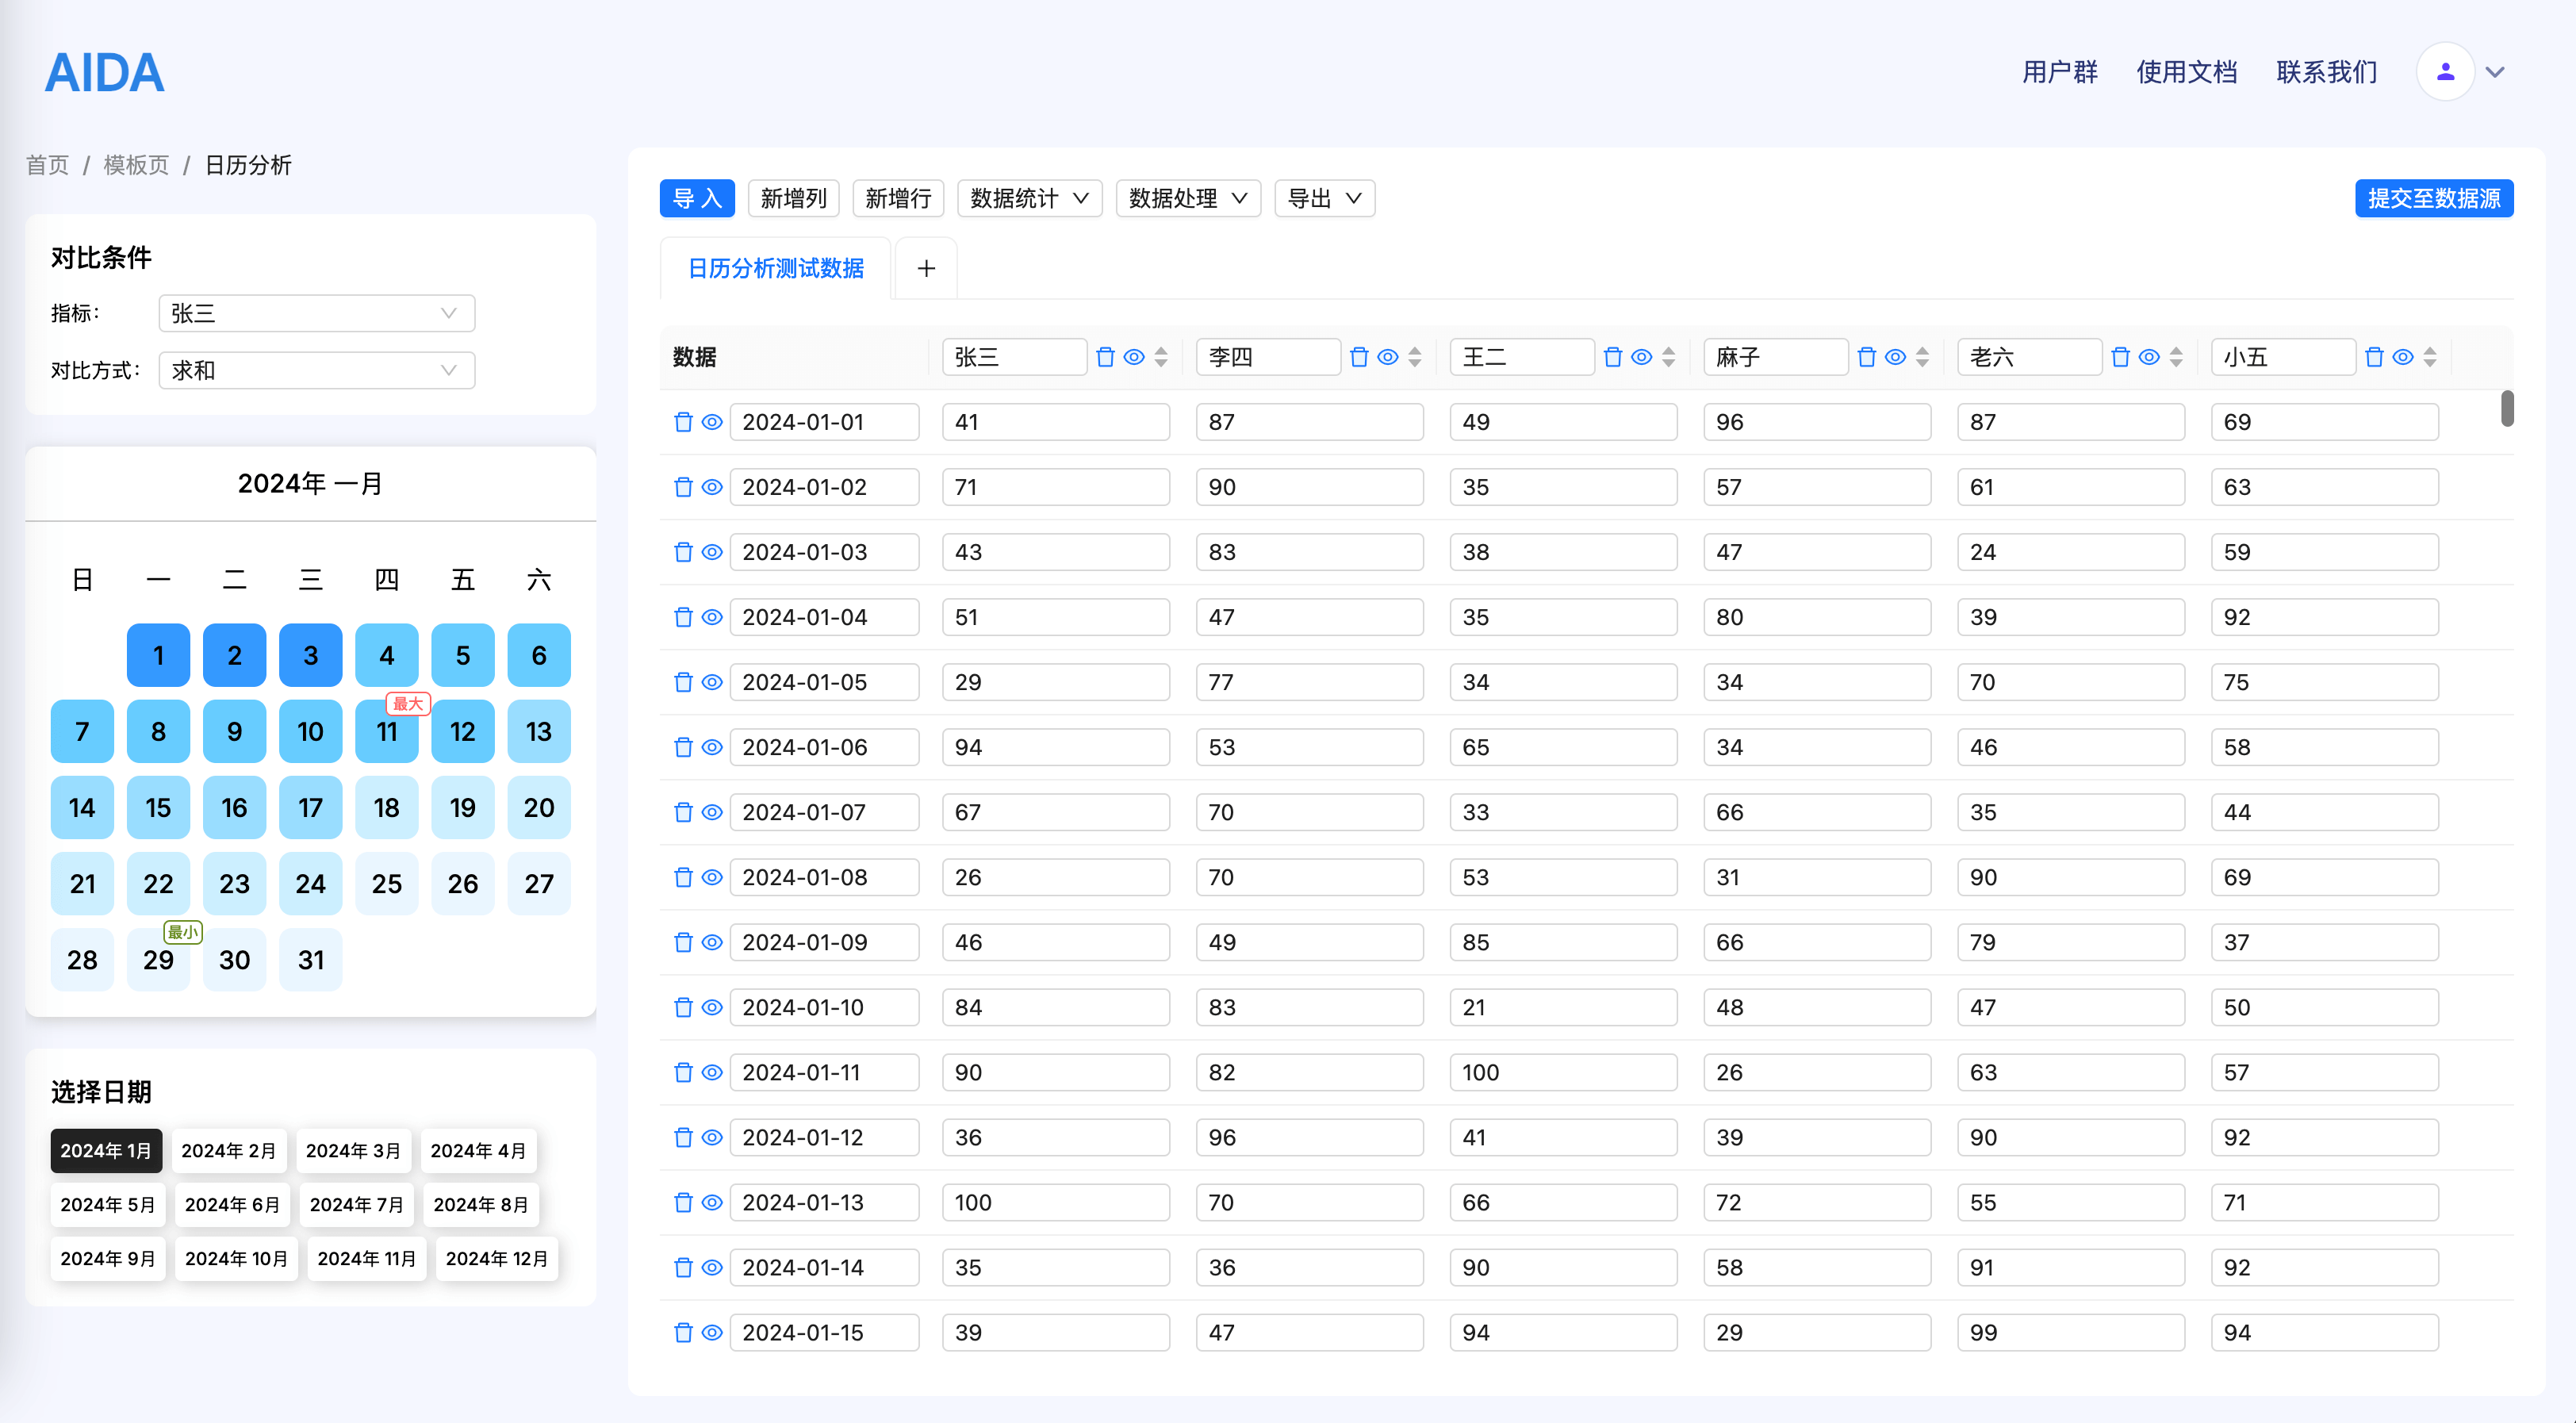Sort the 小五 column

2431,357
